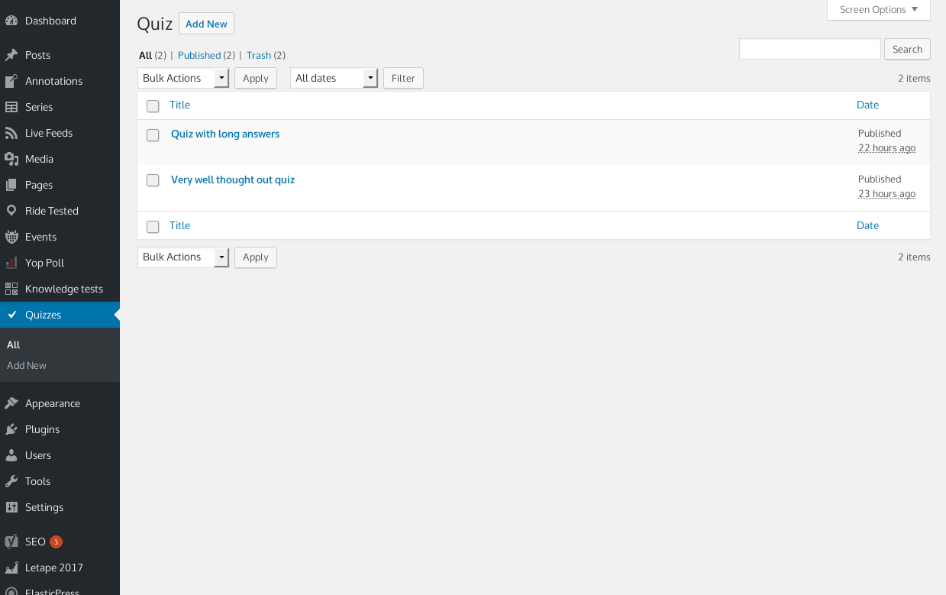Click the Users person icon
This screenshot has height=595, width=946.
coord(11,455)
